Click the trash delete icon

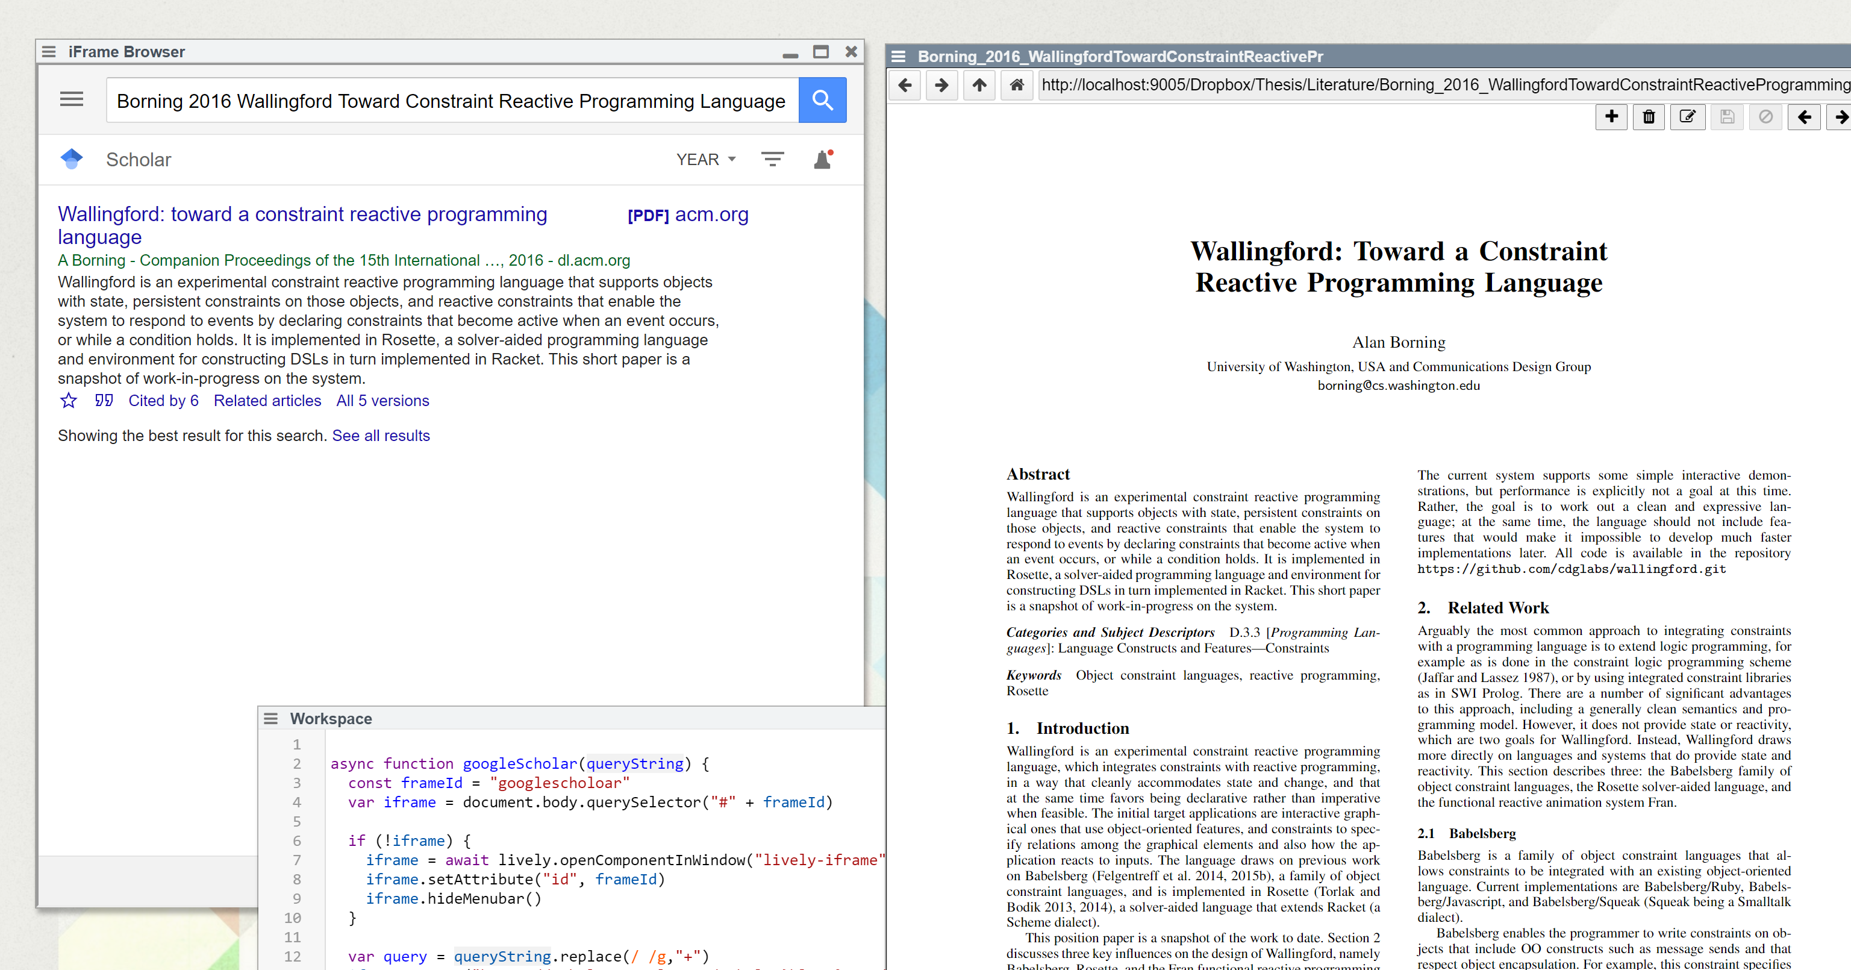(1649, 116)
